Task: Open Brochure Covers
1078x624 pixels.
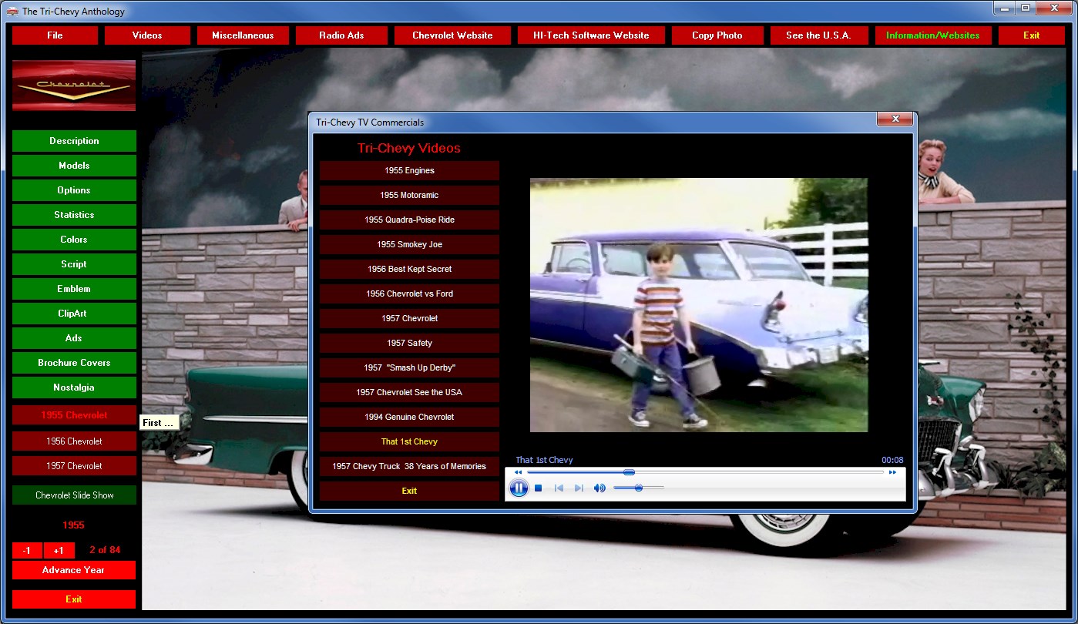Action: 74,363
